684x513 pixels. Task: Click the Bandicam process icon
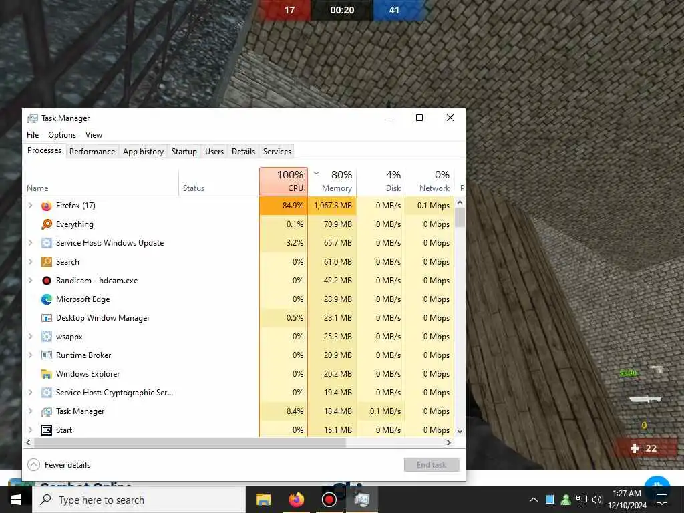(x=46, y=281)
